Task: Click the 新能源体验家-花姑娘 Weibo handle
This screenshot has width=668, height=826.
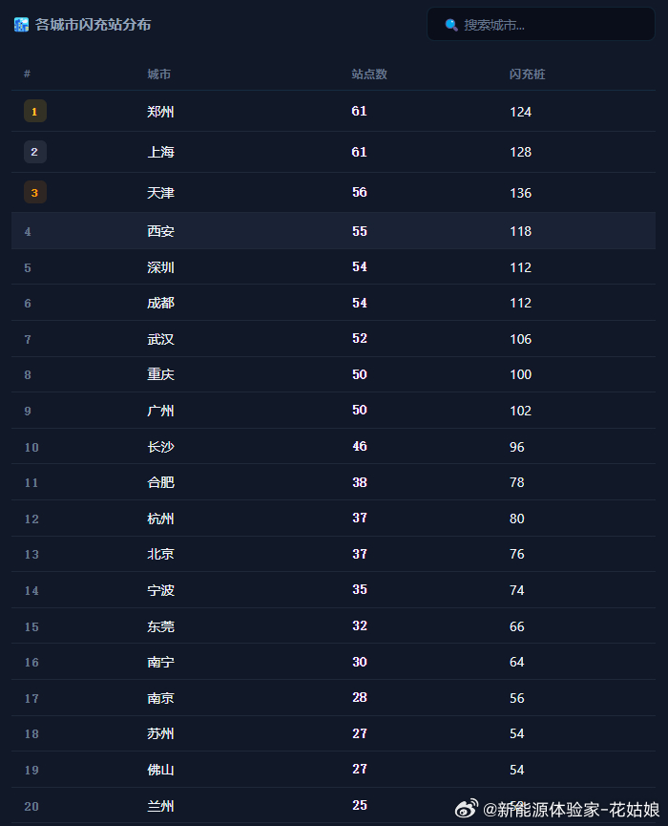Action: point(572,809)
